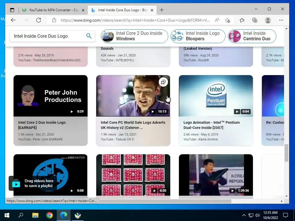Viewport: 295px width, 221px height.
Task: Open Settings and more ellipsis menu
Action: 281,20
